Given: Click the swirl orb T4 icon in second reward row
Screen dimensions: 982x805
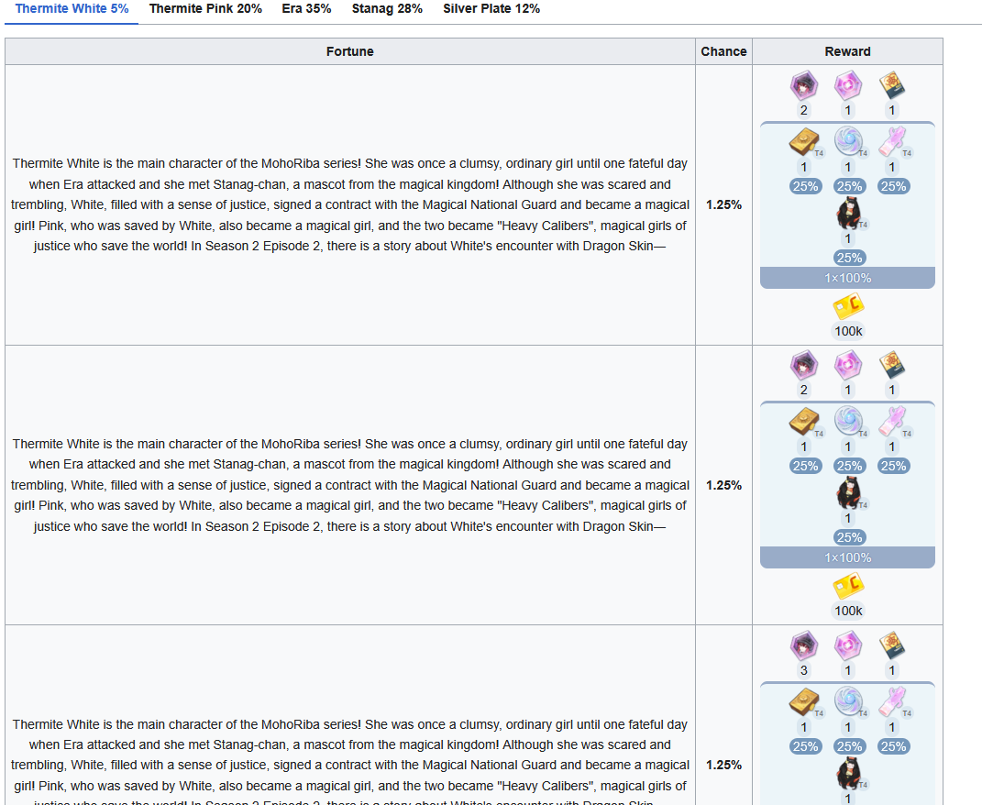Looking at the screenshot, I should tap(848, 422).
